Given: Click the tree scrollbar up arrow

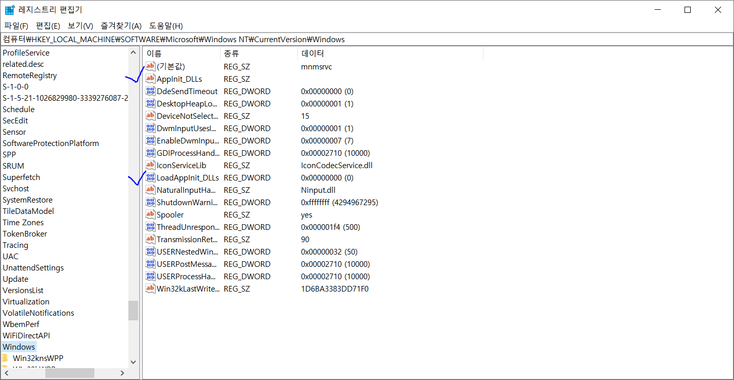Looking at the screenshot, I should tap(134, 52).
